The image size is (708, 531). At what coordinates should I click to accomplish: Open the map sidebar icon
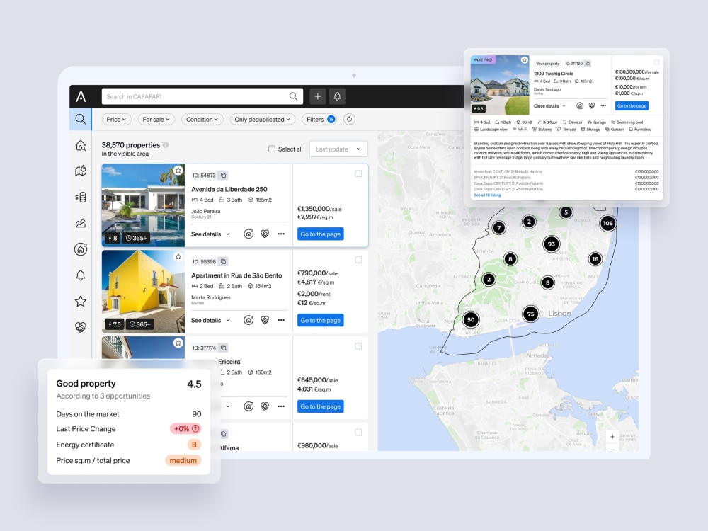pyautogui.click(x=81, y=171)
